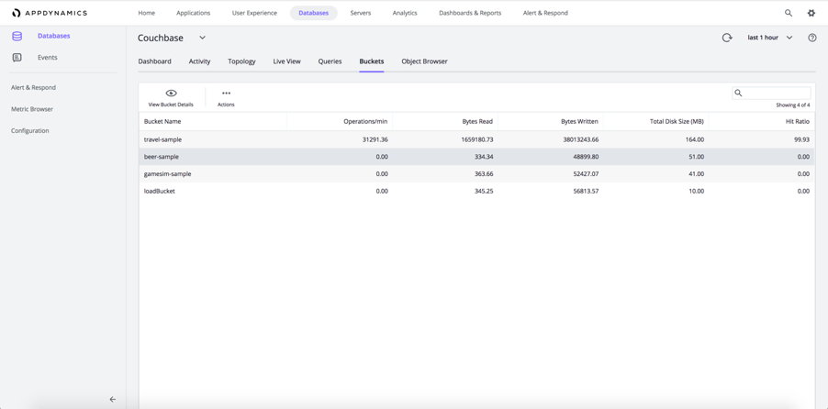Click the 334.34 bytes read cell
This screenshot has width=828, height=409.
pyautogui.click(x=484, y=157)
